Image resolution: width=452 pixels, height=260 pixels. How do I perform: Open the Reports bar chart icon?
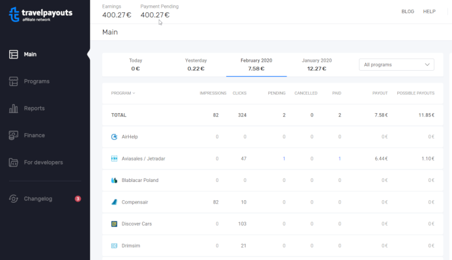(x=14, y=109)
